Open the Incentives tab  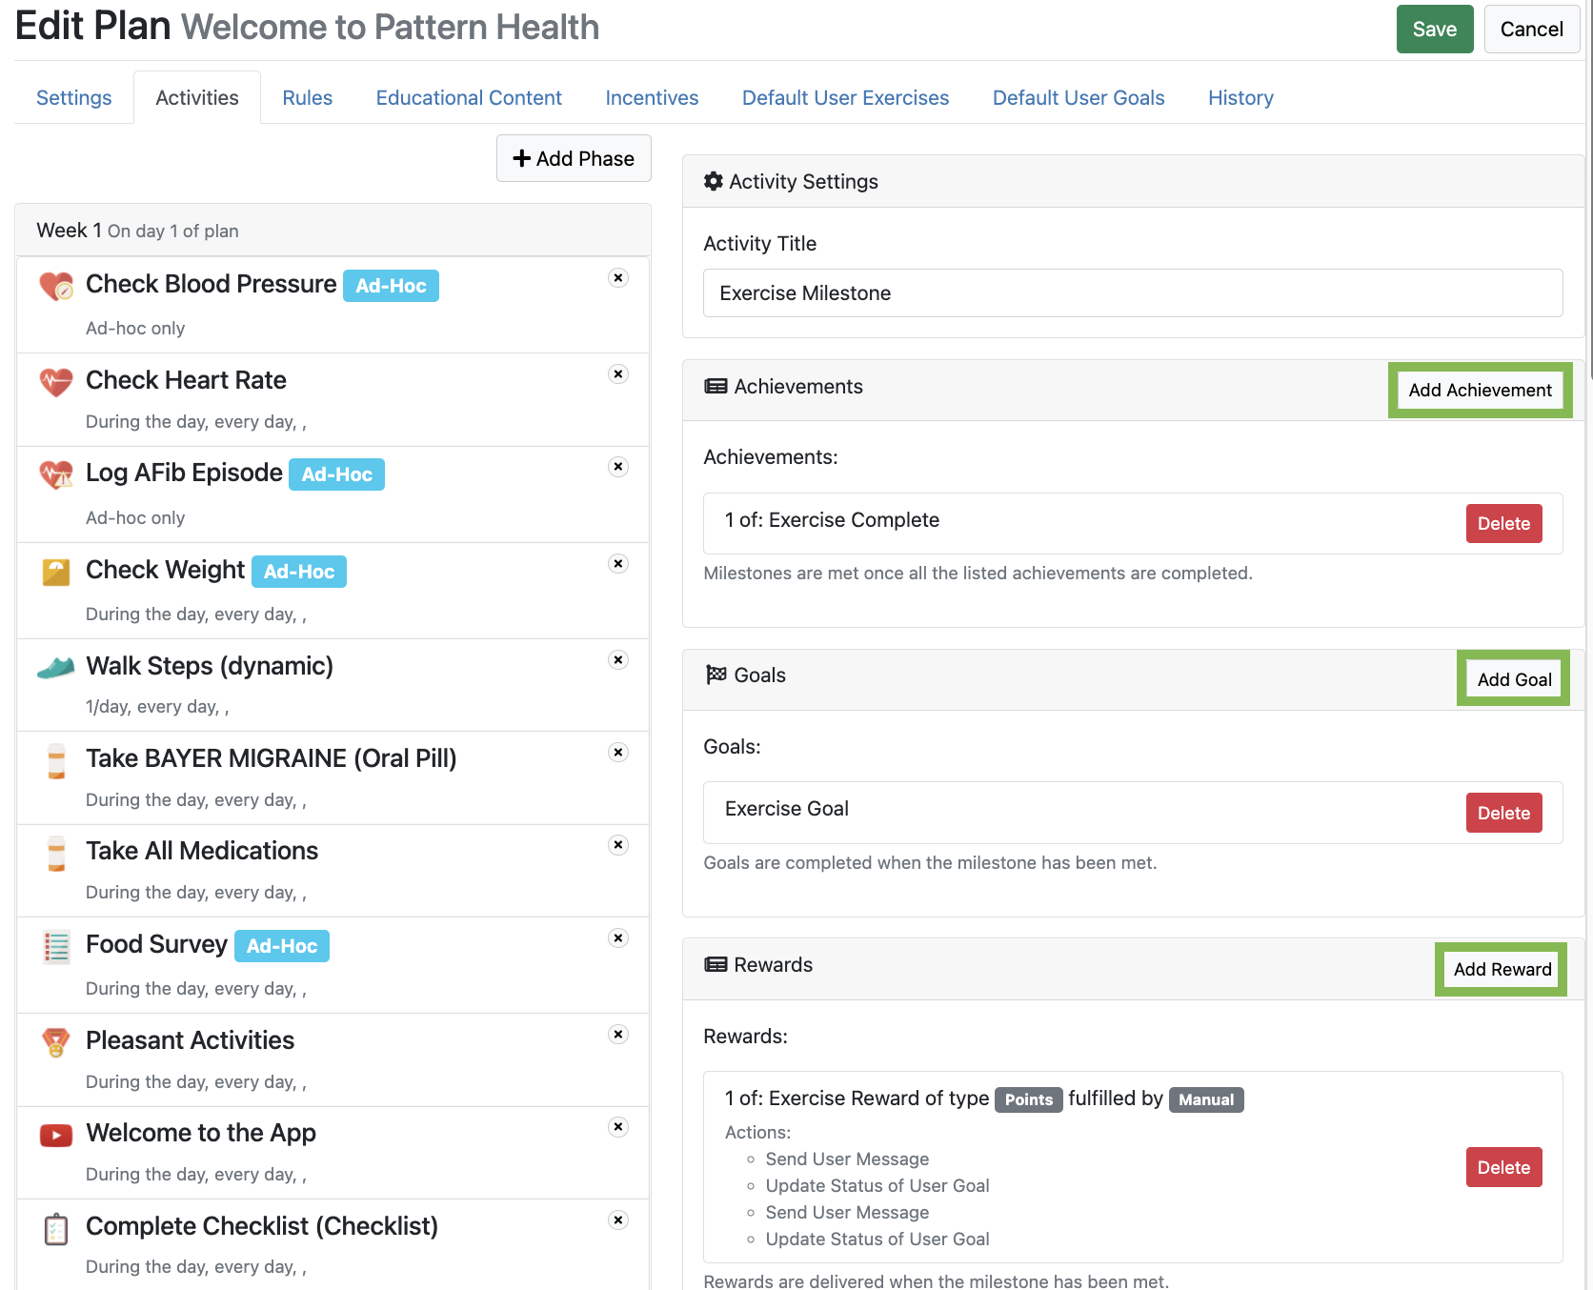652,98
